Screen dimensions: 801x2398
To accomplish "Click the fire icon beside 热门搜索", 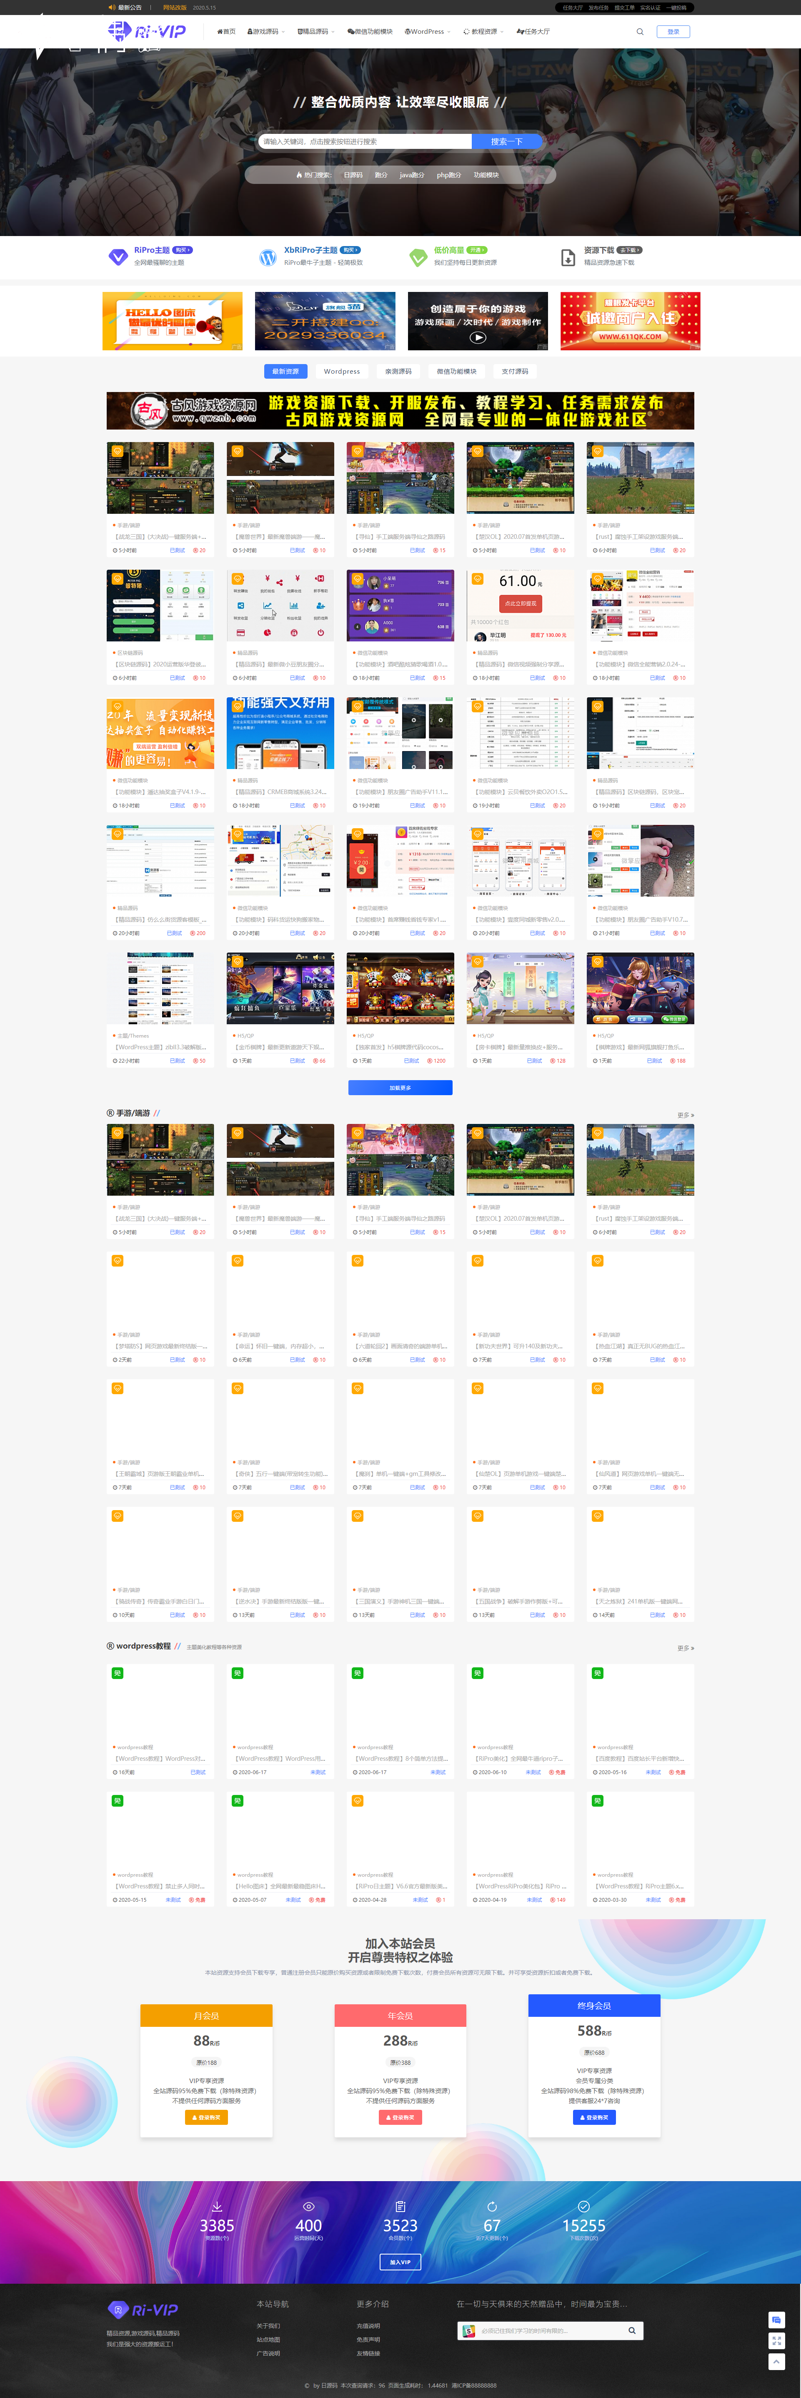I will click(x=299, y=175).
